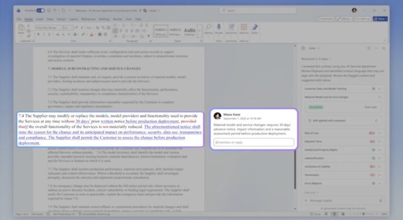Open the Draw ribbon tab
Screen dimensions: 403x220
click(50, 19)
